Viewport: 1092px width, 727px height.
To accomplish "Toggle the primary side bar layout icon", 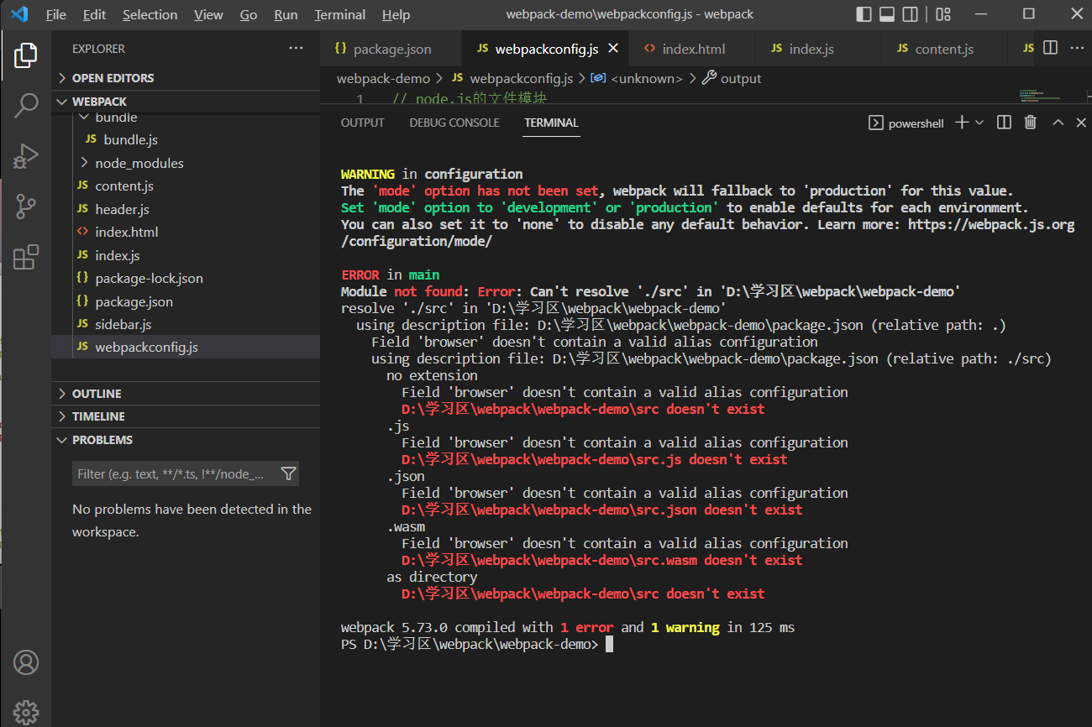I will click(x=864, y=14).
